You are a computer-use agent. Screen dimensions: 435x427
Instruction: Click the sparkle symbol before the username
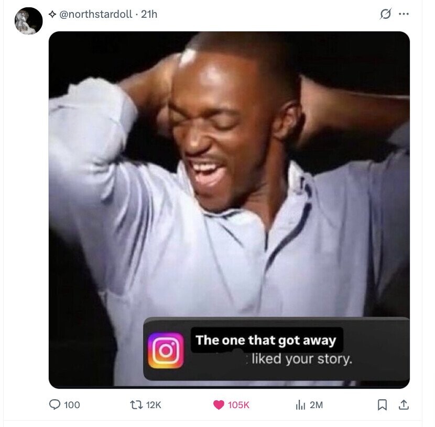[x=52, y=14]
